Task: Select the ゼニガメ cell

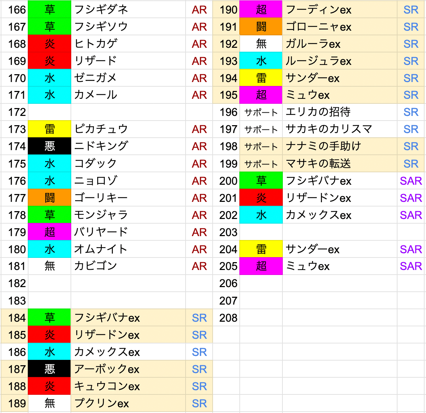Action: click(x=128, y=78)
